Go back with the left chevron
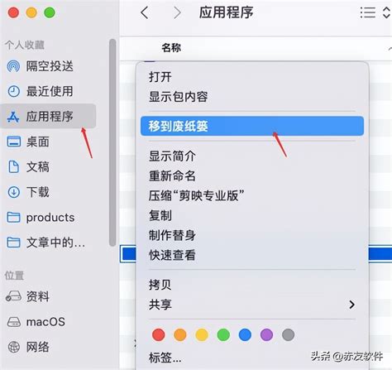 click(145, 12)
